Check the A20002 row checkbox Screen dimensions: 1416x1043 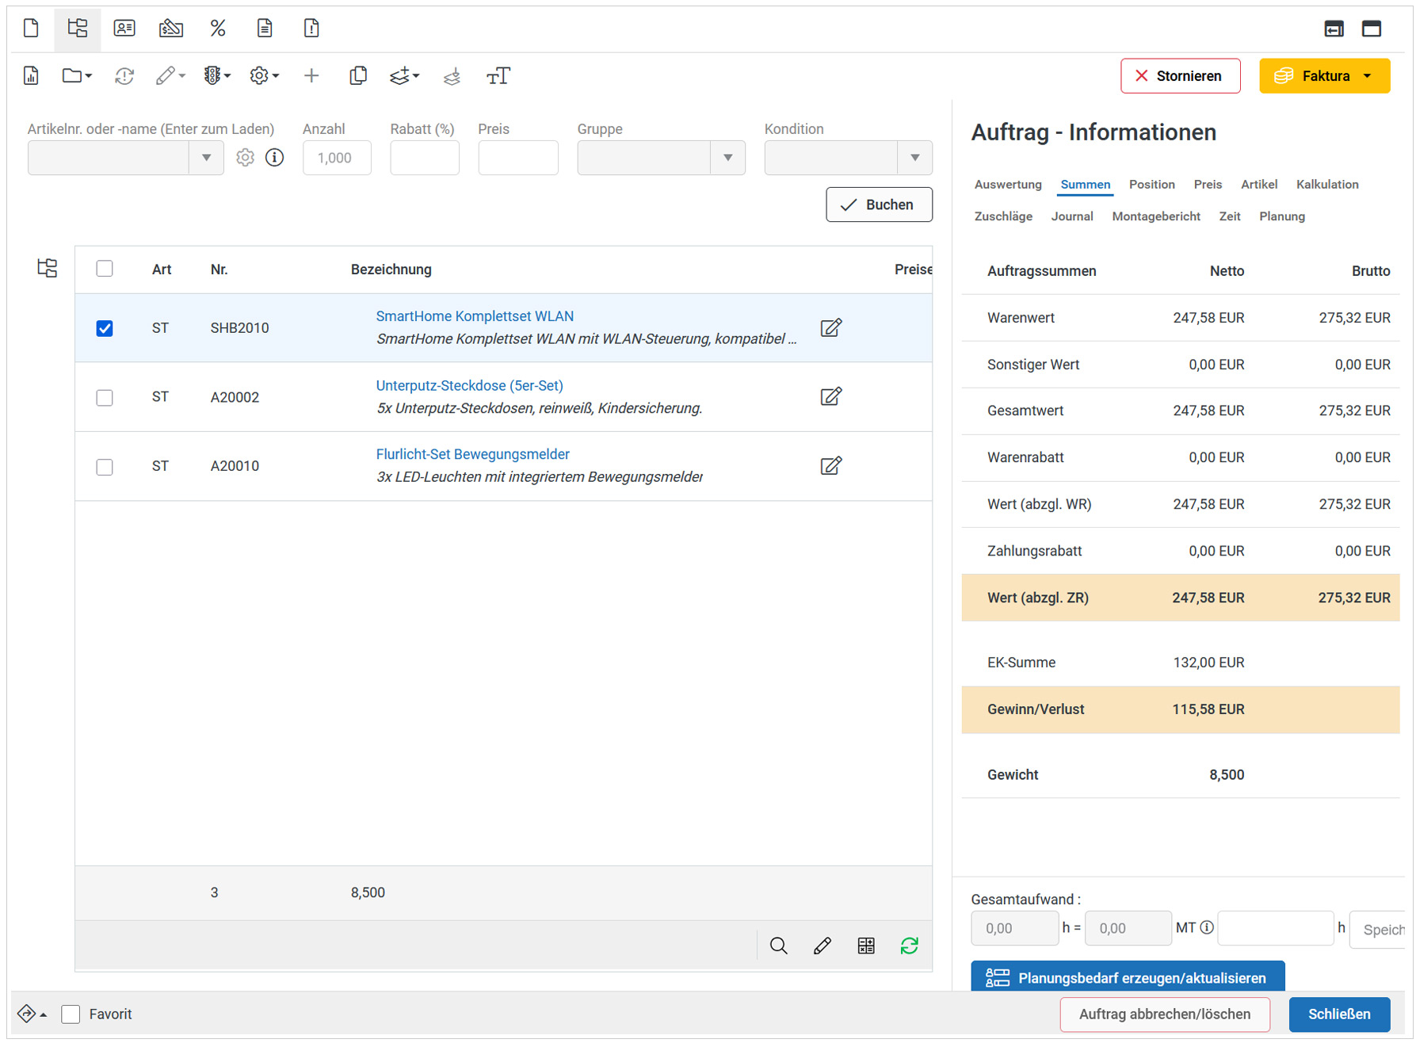tap(105, 397)
